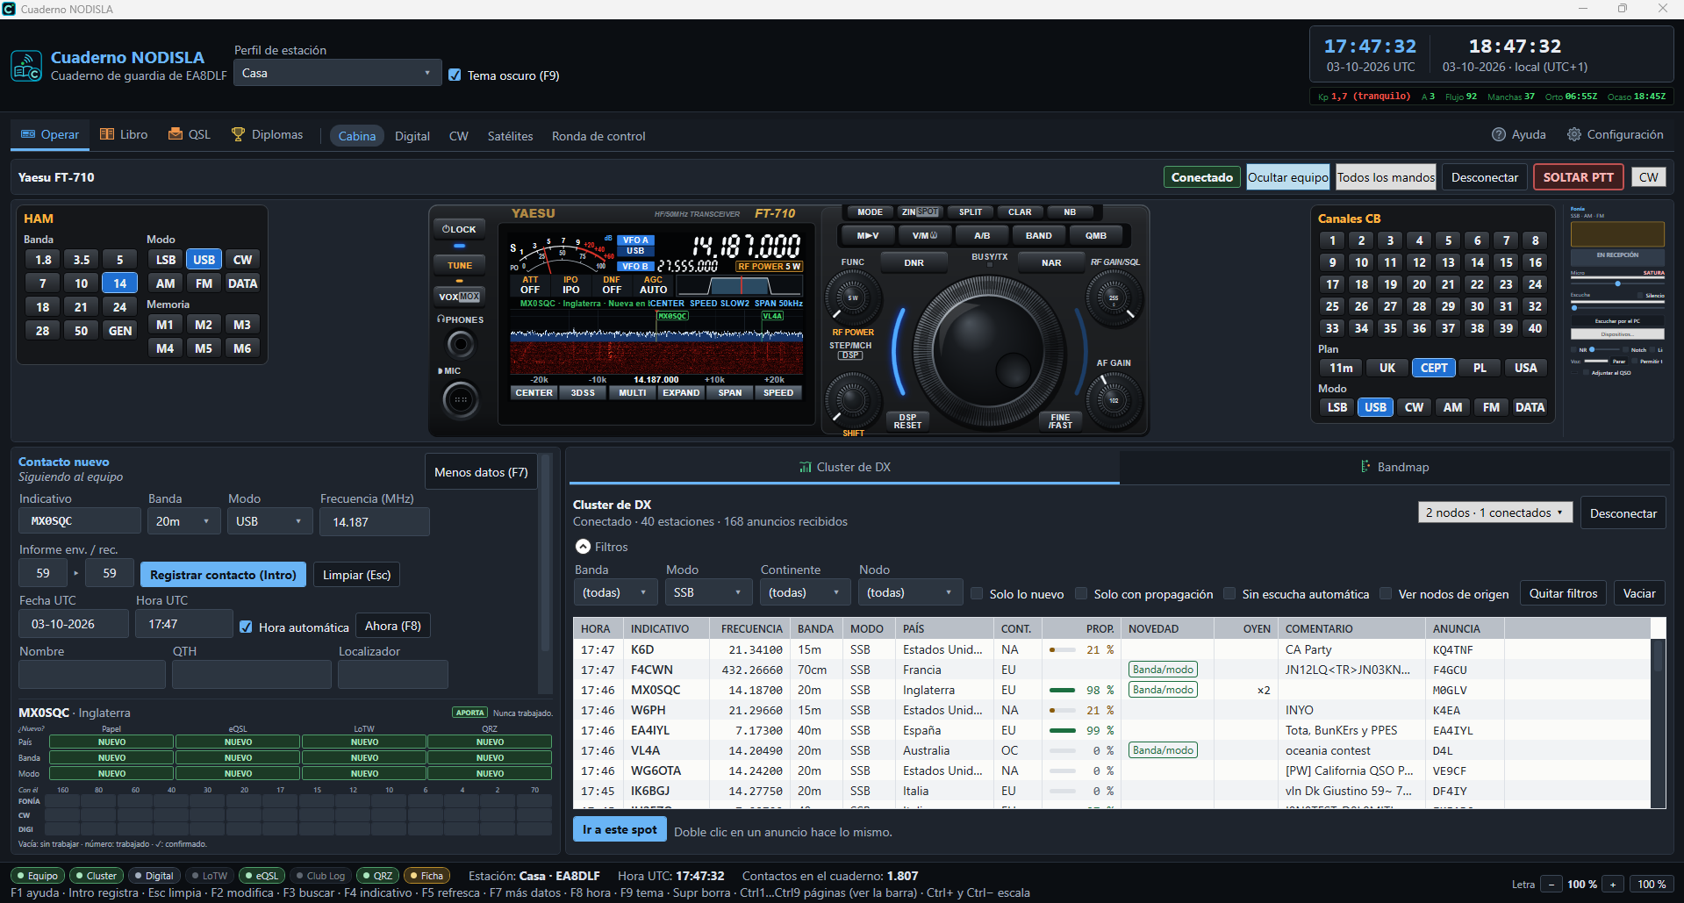Check Ver nodos de origen option
1684x903 pixels.
click(1386, 594)
